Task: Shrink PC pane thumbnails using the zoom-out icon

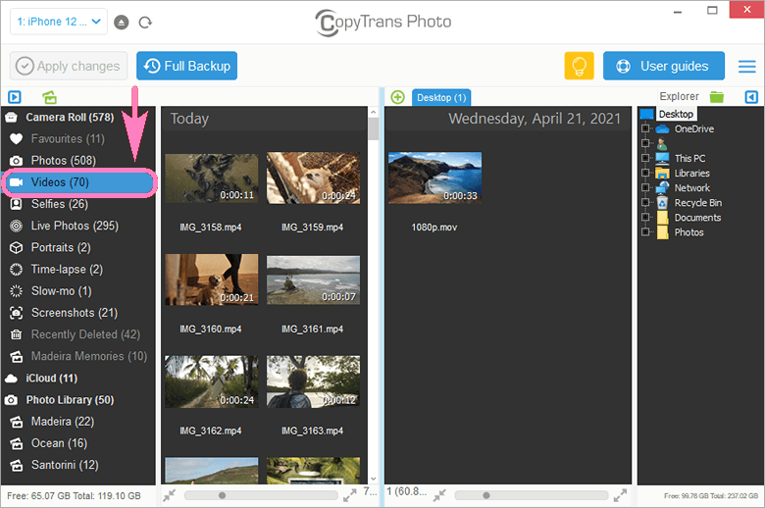Action: coord(439,495)
